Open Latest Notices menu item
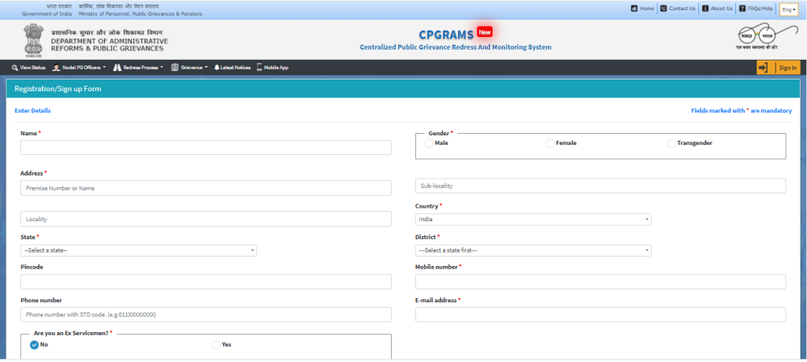The height and width of the screenshot is (362, 807). (x=232, y=68)
